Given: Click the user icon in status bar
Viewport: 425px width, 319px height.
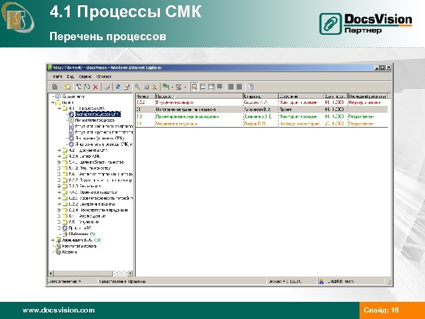Looking at the screenshot, I should coord(321,281).
